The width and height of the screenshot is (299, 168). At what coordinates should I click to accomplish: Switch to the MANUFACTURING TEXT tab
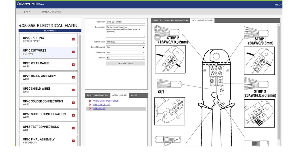point(176,20)
